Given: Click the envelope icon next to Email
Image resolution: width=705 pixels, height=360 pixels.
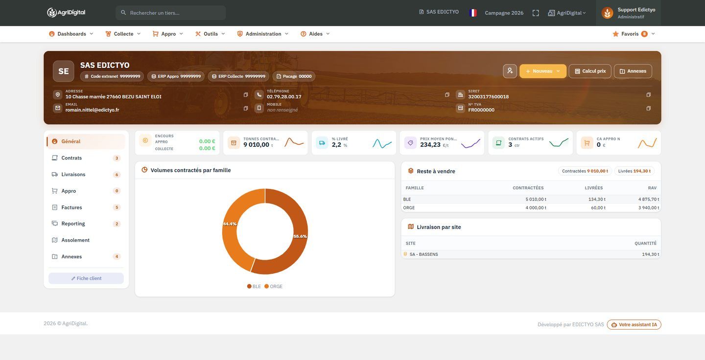Looking at the screenshot, I should 58,108.
